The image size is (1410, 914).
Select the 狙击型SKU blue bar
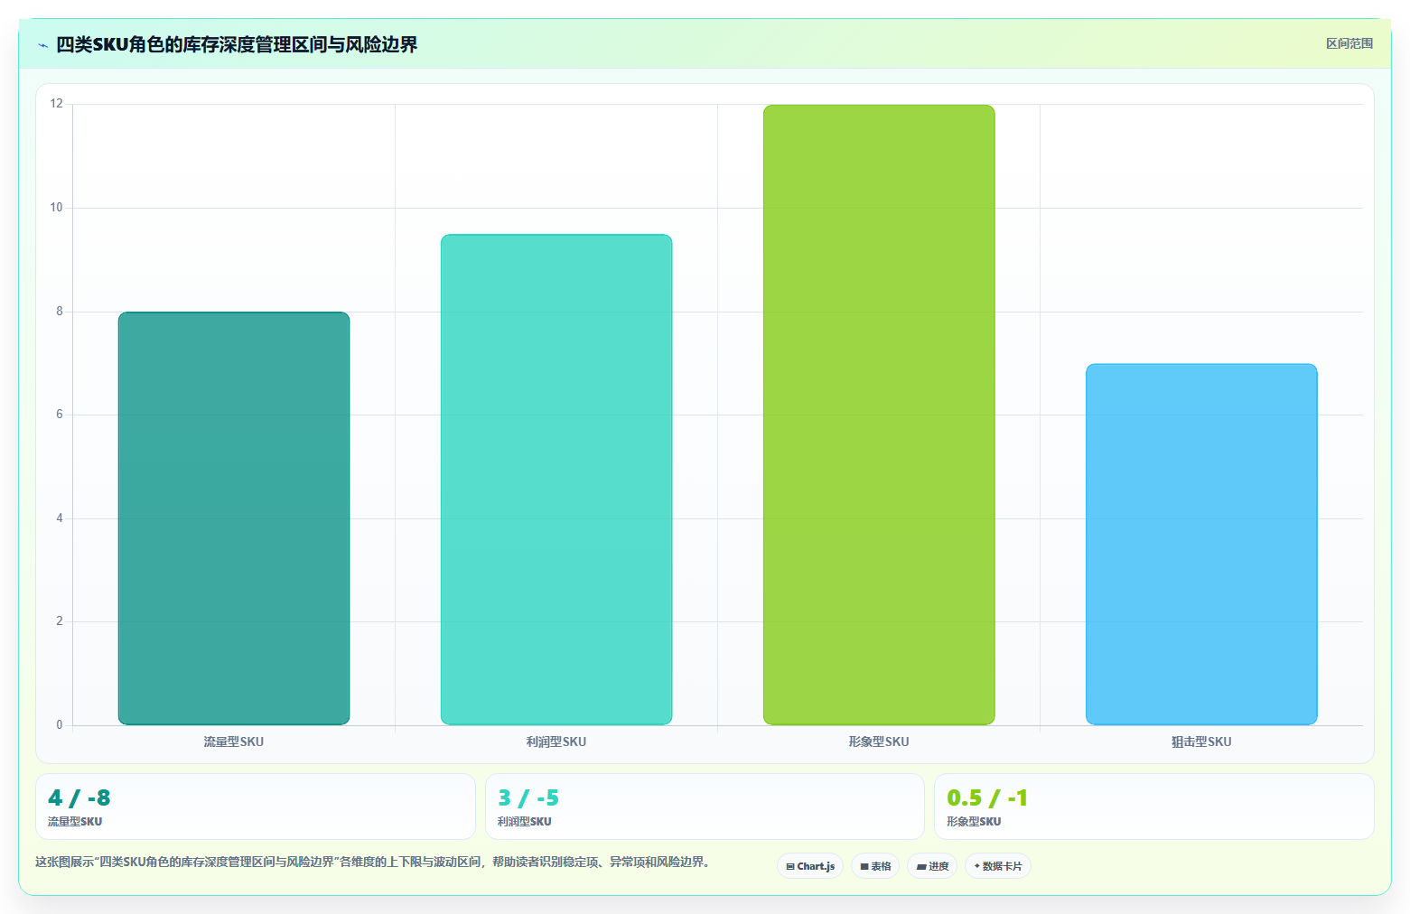point(1201,545)
